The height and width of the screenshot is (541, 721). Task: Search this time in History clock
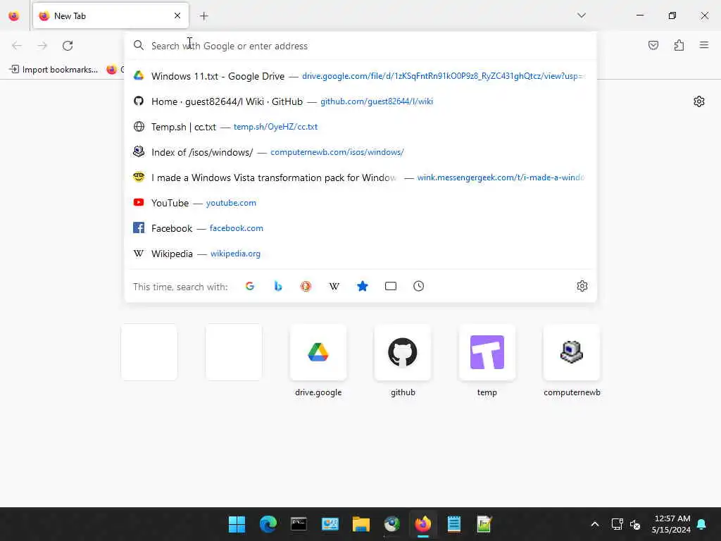click(418, 286)
